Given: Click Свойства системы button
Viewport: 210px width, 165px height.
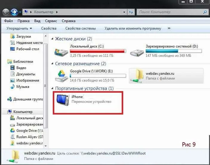Looking at the screenshot, I should coord(81,28).
